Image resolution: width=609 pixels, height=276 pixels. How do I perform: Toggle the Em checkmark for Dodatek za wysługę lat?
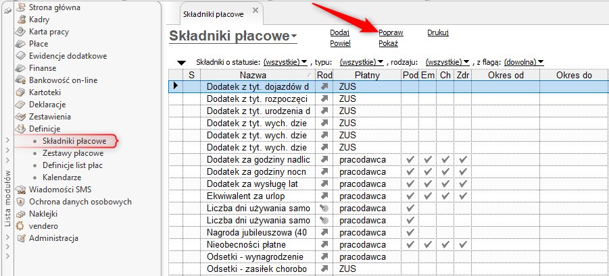point(427,184)
